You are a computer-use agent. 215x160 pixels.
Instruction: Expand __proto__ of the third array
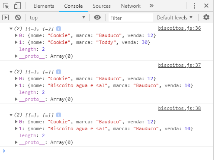pos(16,142)
